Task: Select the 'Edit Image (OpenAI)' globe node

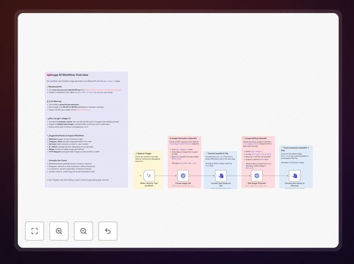Action: click(257, 176)
